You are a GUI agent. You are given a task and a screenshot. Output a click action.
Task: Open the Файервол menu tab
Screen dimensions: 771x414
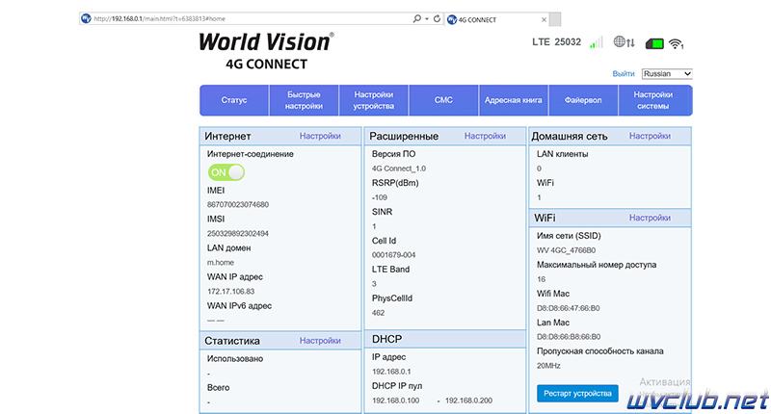tap(583, 100)
